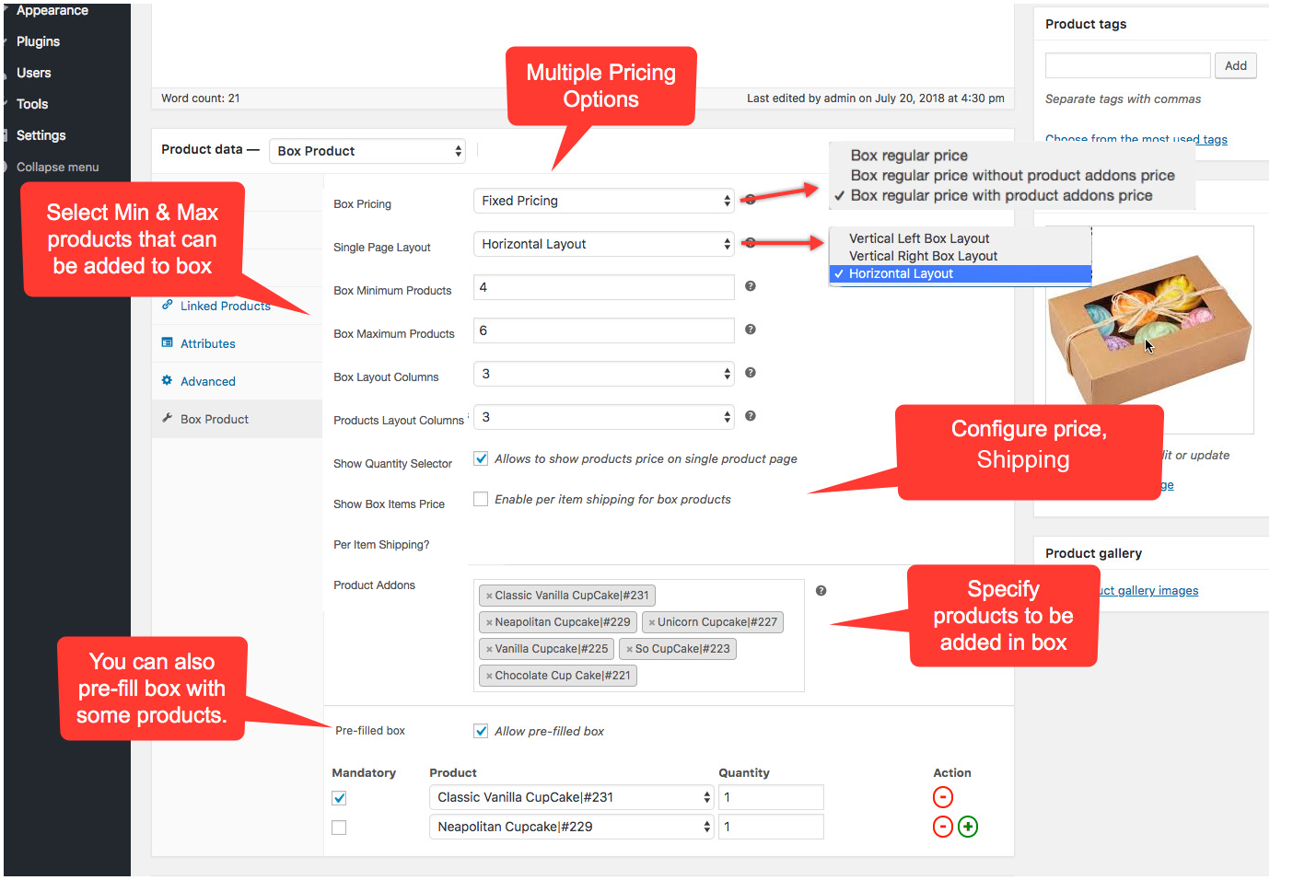This screenshot has height=880, width=1293.
Task: Remove Unicorn Cupcake#227 addon tag
Action: point(652,623)
